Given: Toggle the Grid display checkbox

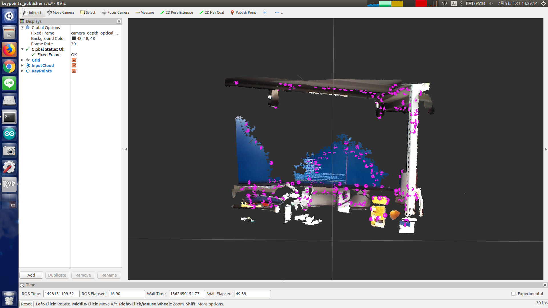Looking at the screenshot, I should pos(74,60).
